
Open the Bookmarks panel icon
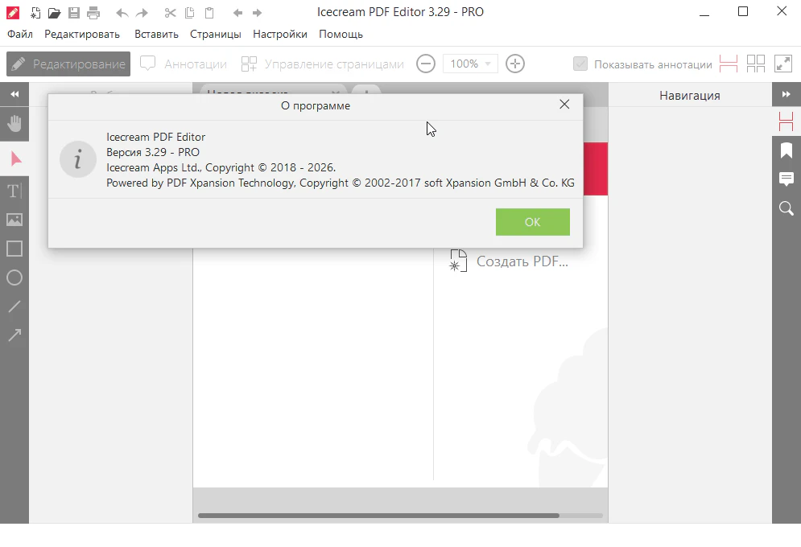click(x=787, y=150)
